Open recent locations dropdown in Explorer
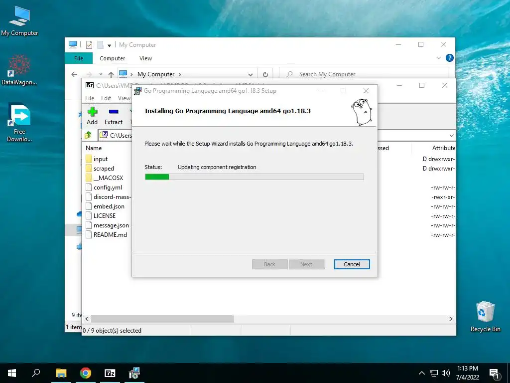The height and width of the screenshot is (383, 510). pos(101,75)
